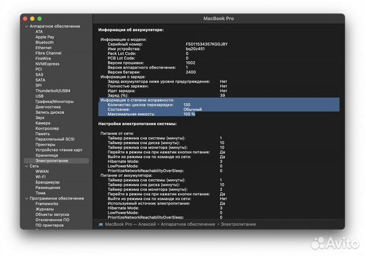Open the Хранилище sidebar entry

point(47,155)
